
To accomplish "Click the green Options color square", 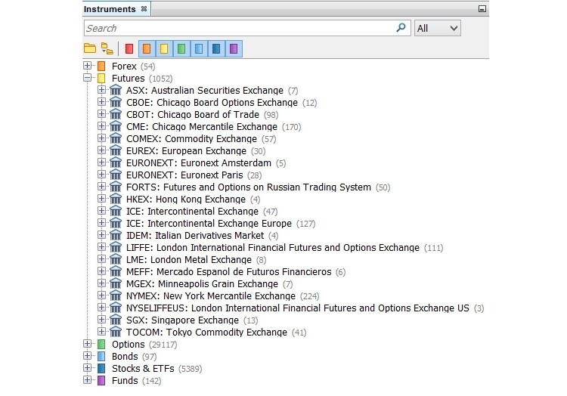I will point(101,344).
